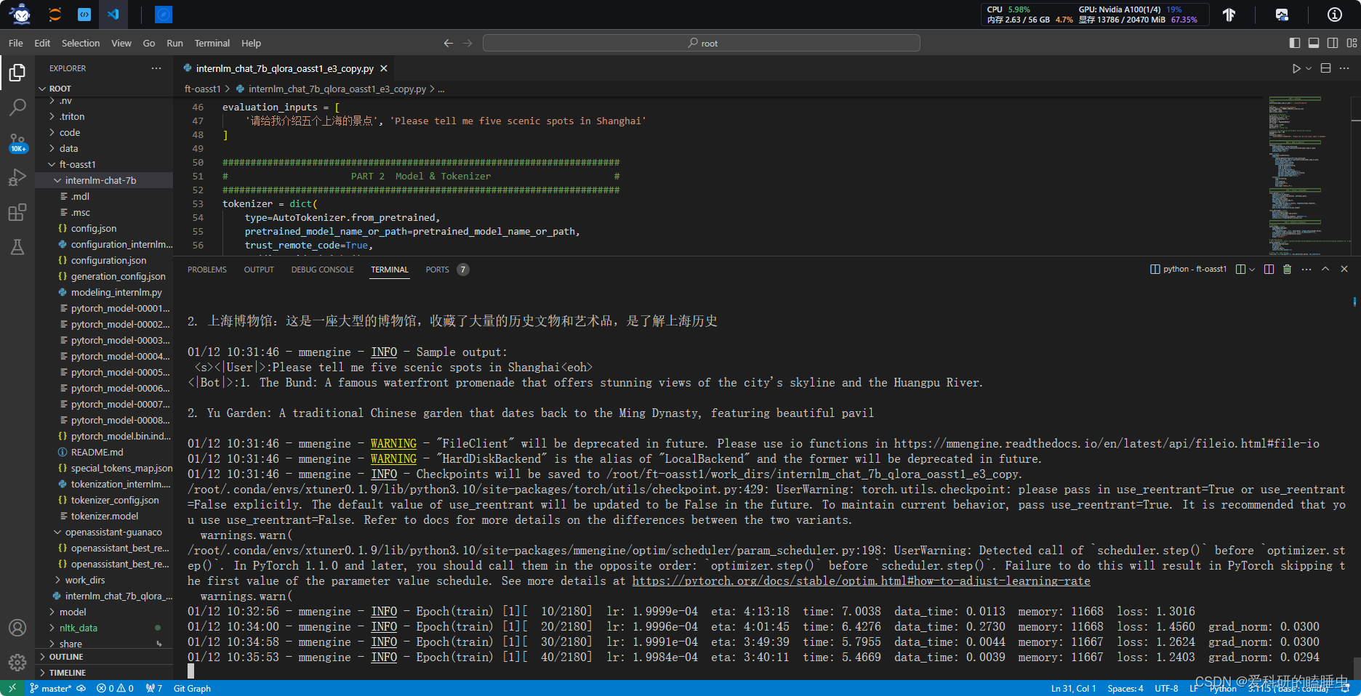Click the editor minimap

(x=1309, y=174)
